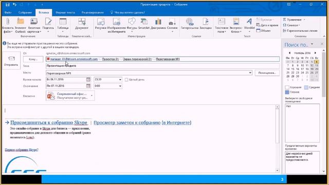Click the Screenshot camera icon
The width and height of the screenshot is (329, 185).
[172, 22]
